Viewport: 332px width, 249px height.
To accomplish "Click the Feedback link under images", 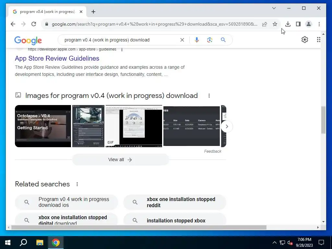I will pyautogui.click(x=213, y=151).
